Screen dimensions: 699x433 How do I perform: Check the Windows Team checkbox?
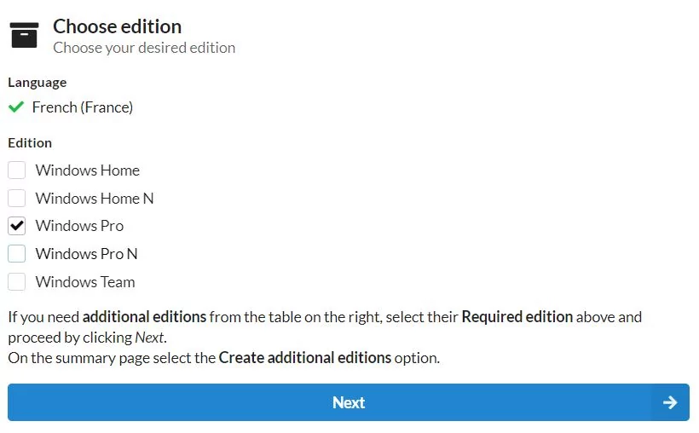coord(16,282)
